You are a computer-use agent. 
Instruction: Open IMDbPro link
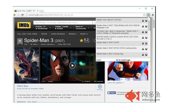coord(72,34)
